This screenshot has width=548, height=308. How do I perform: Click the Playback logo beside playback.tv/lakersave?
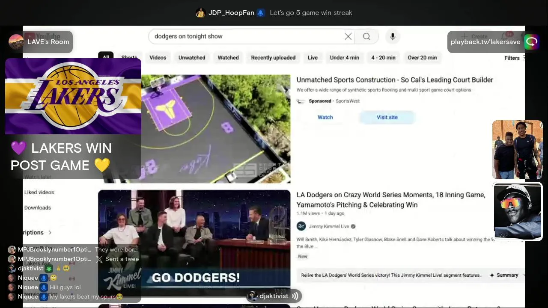[x=531, y=41]
